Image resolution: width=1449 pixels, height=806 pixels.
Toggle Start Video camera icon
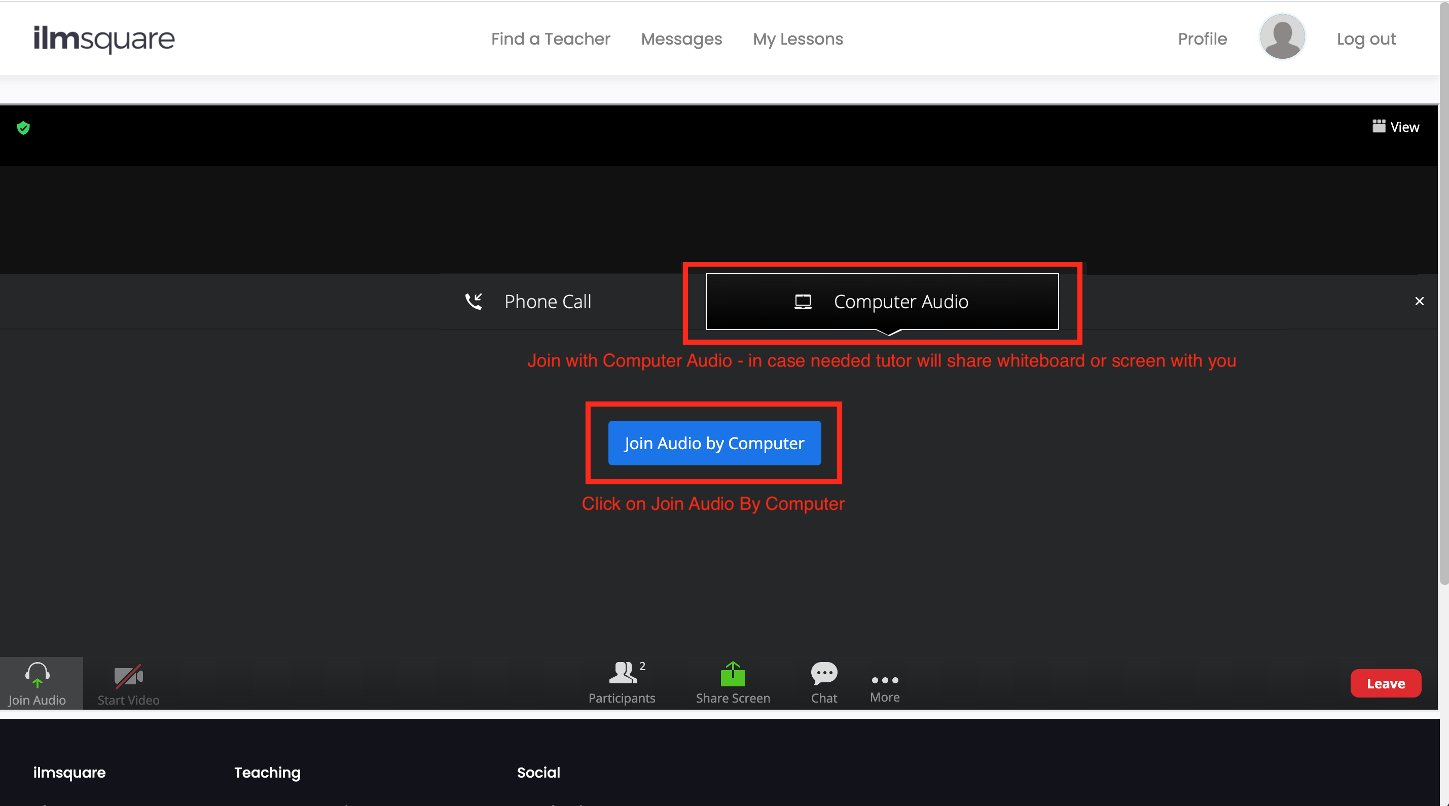coord(128,676)
